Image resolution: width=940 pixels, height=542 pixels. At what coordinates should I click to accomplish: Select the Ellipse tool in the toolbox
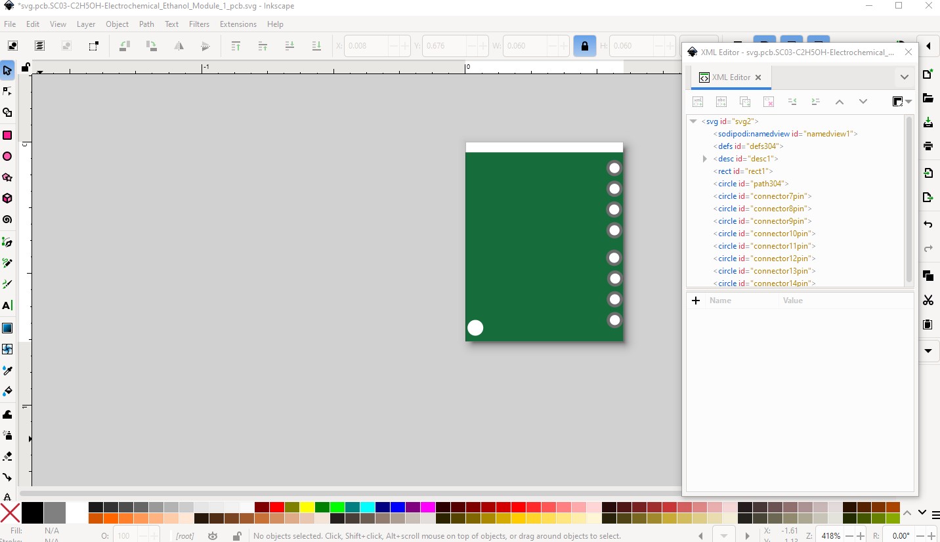(x=7, y=156)
